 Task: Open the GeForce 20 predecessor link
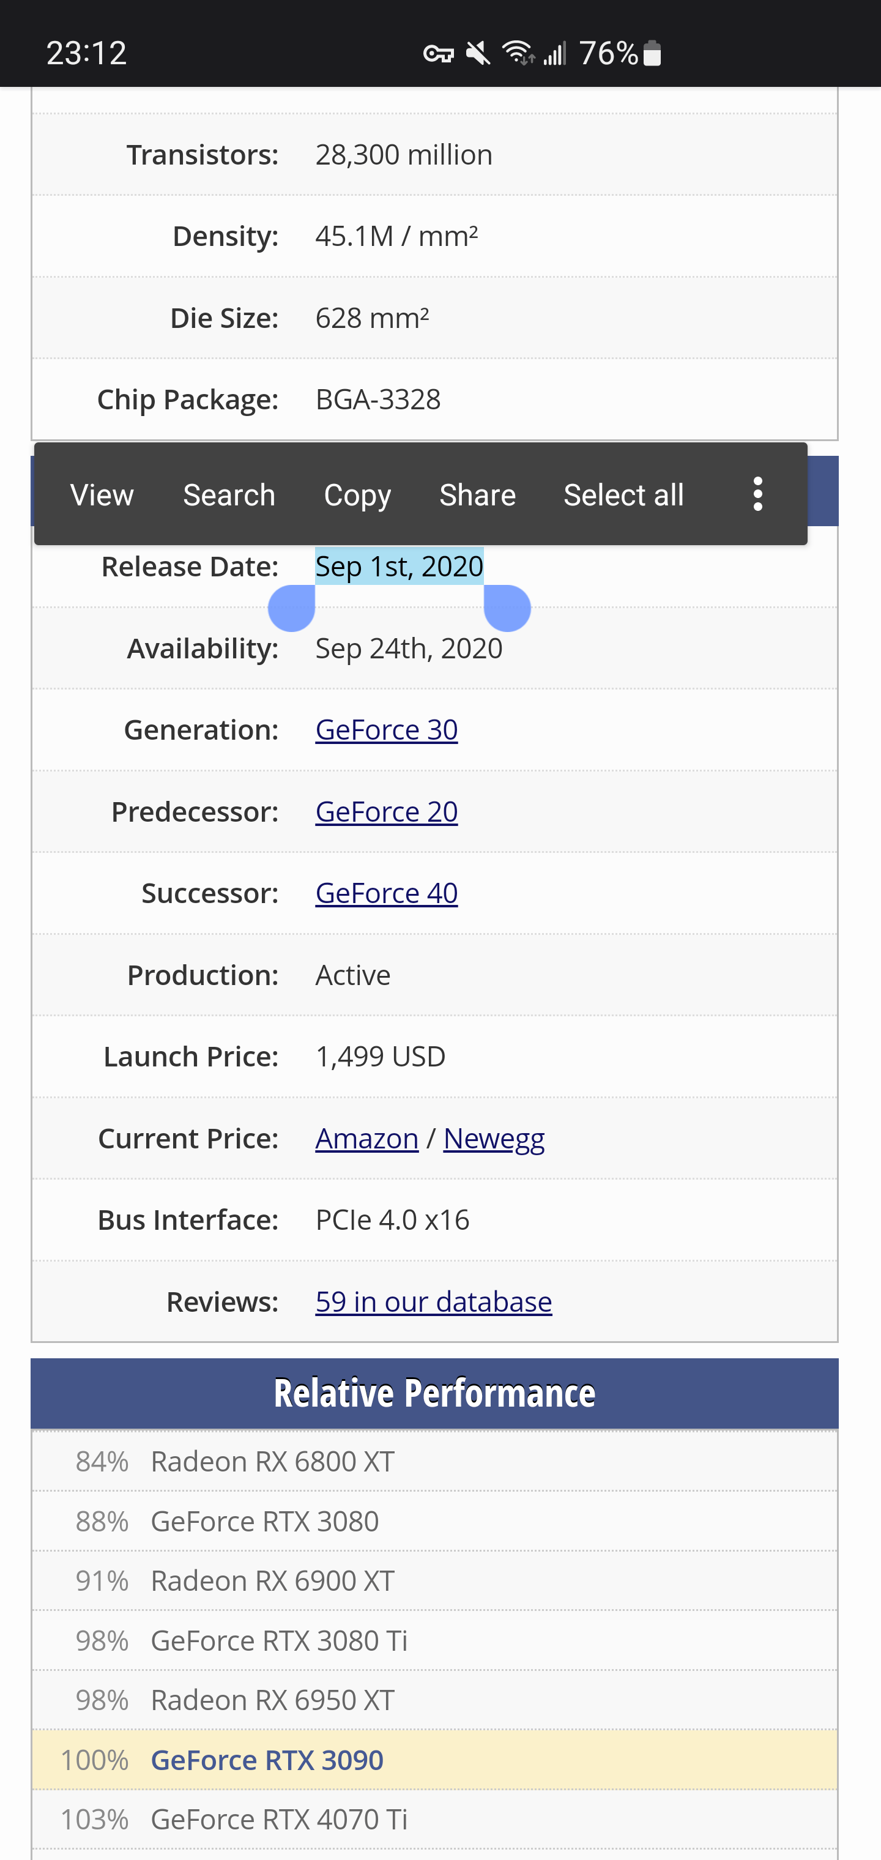pyautogui.click(x=386, y=811)
